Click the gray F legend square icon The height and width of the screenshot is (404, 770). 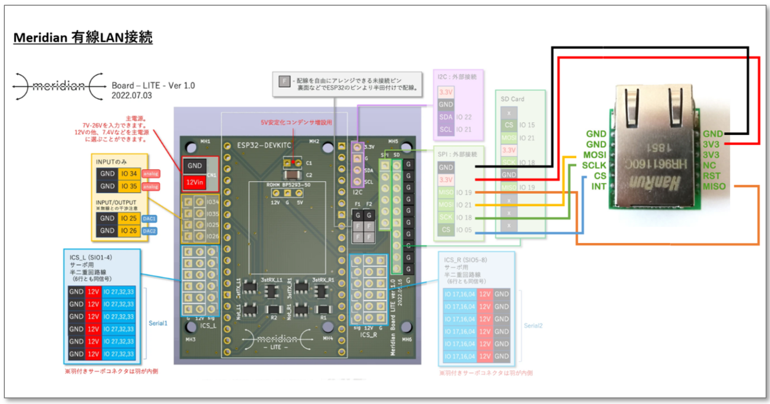[x=284, y=81]
